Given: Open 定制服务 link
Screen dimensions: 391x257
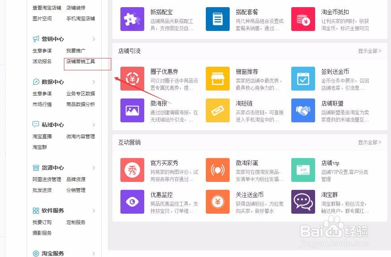Looking at the screenshot, I should point(76,222).
